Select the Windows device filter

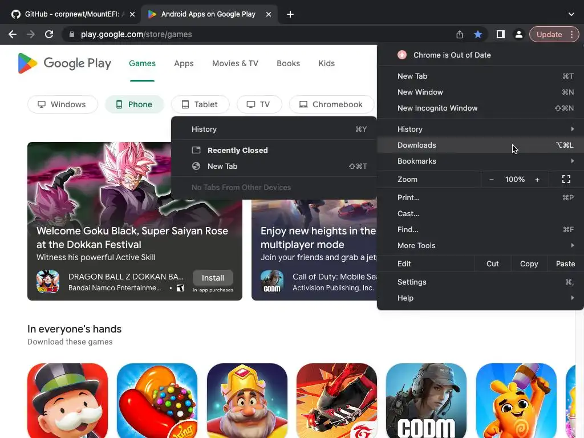63,104
